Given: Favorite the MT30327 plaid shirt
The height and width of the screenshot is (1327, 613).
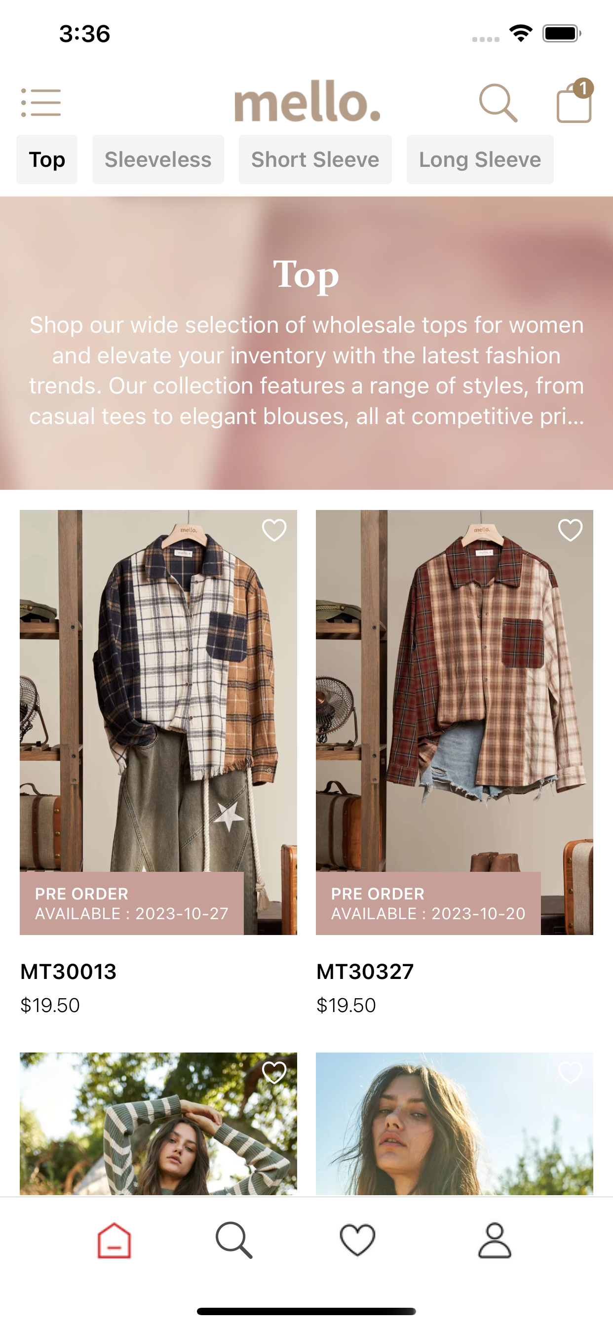Looking at the screenshot, I should pyautogui.click(x=570, y=530).
